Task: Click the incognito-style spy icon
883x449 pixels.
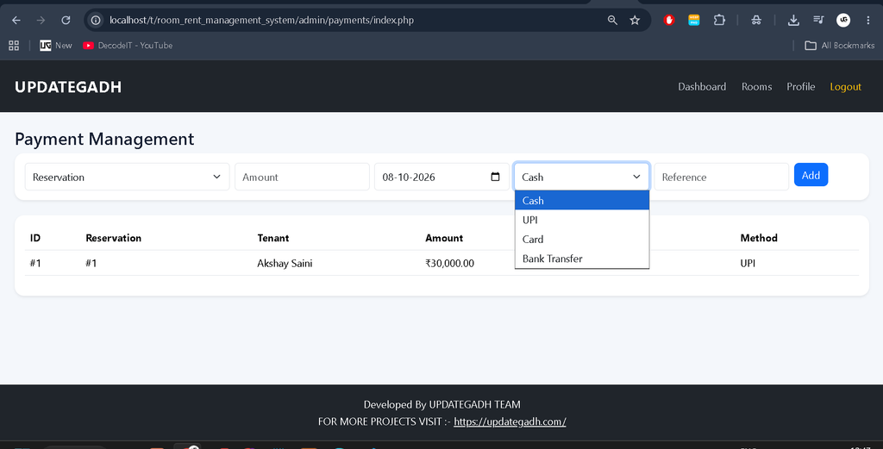Action: point(756,21)
